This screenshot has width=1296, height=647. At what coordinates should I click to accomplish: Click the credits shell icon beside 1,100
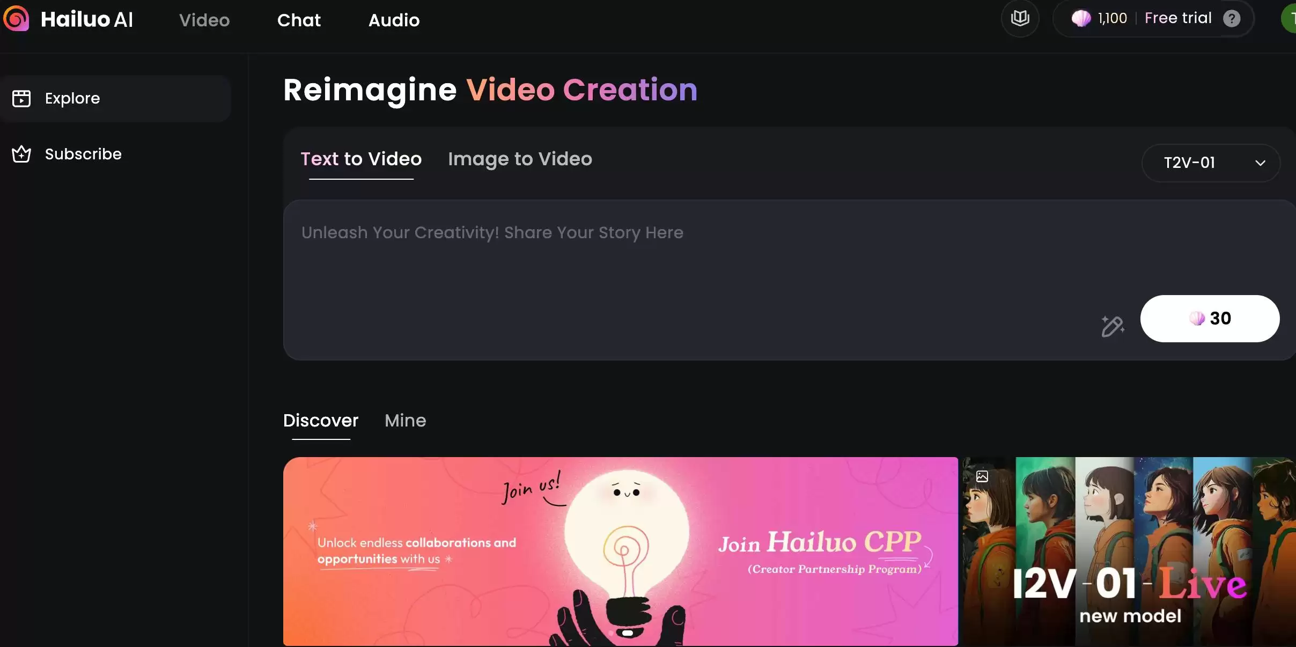1081,18
